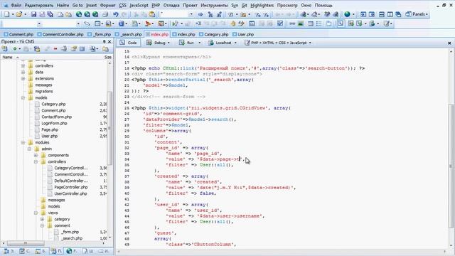Save the current file with floppy icon
Viewport: 455px width, 256px height.
coord(33,14)
